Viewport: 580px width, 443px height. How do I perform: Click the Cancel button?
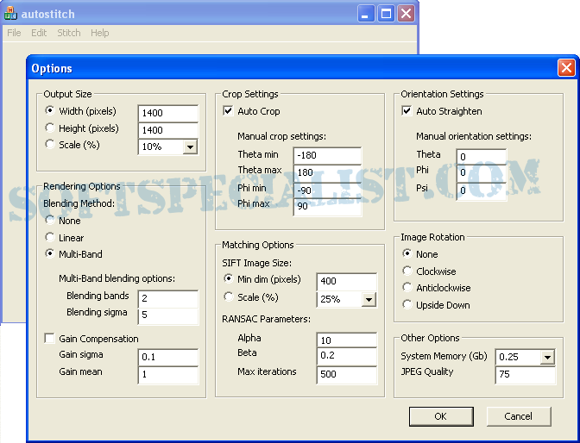[518, 416]
